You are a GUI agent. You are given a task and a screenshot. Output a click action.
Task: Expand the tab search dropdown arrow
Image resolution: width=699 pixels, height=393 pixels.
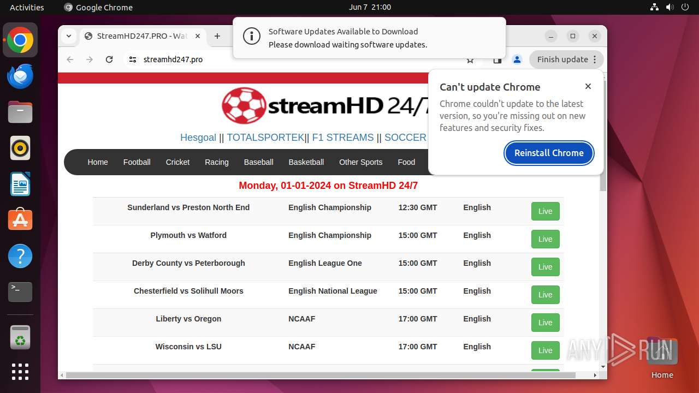[x=68, y=36]
